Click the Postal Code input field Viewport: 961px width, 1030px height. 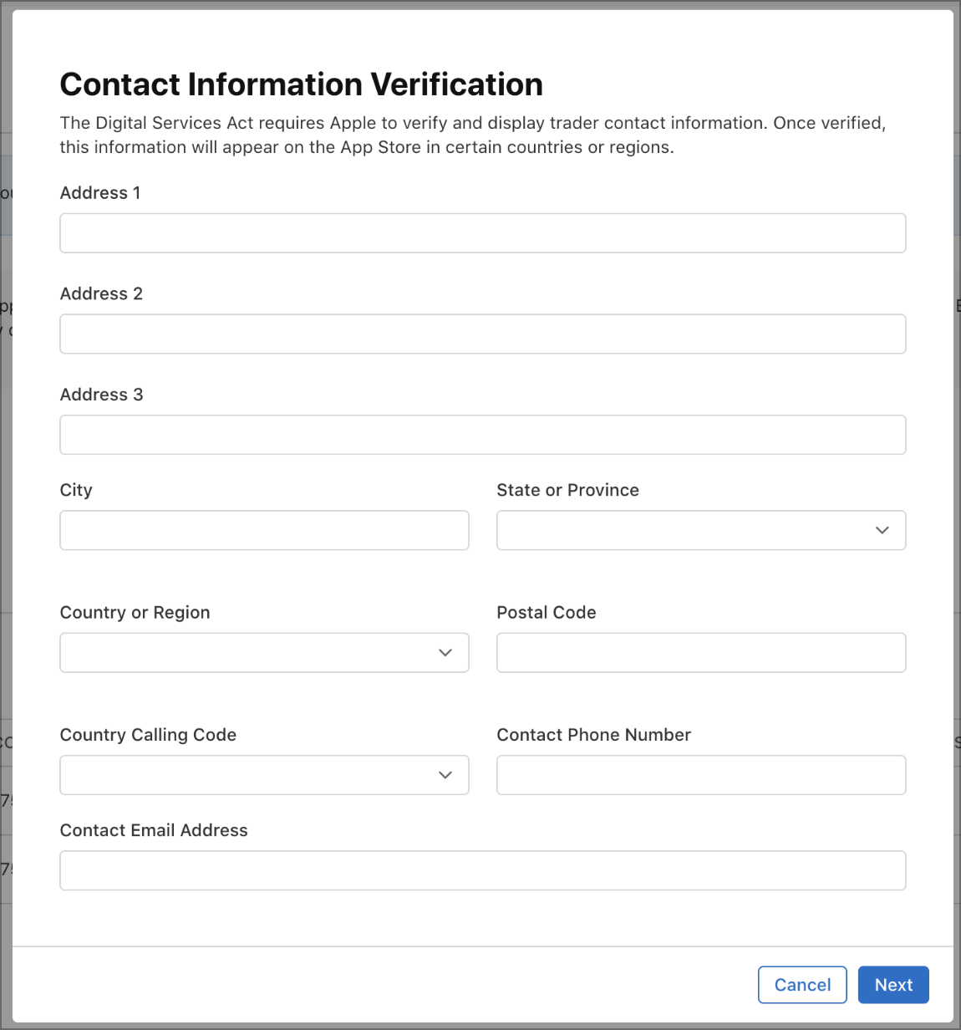pos(701,653)
